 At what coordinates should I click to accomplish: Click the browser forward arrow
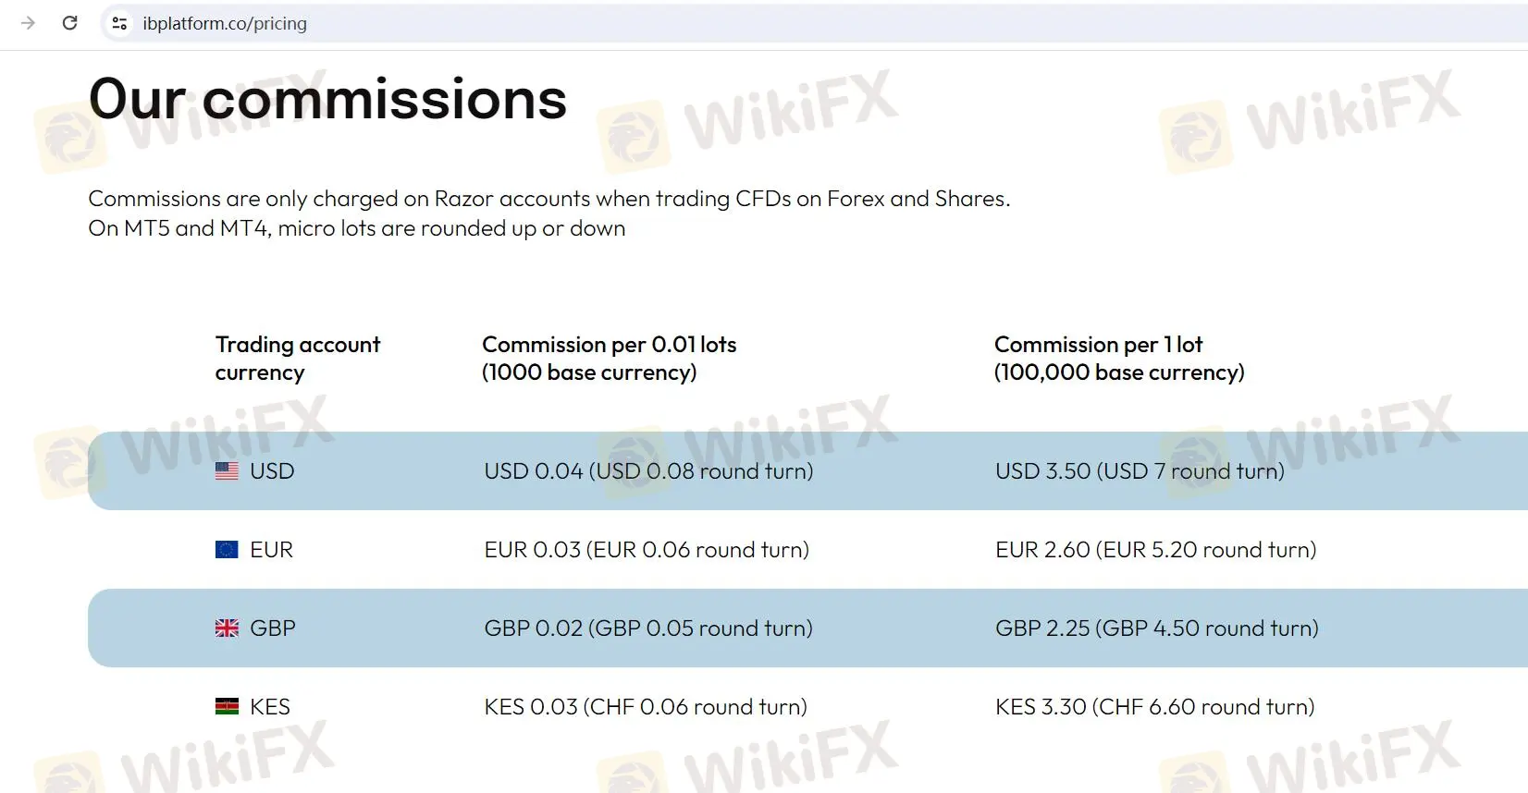(29, 23)
